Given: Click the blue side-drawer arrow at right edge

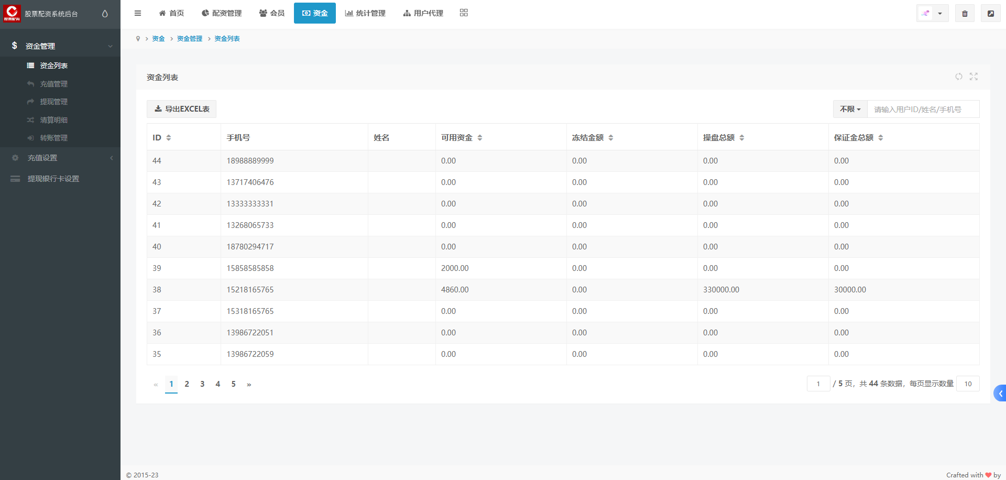Looking at the screenshot, I should [x=1000, y=393].
